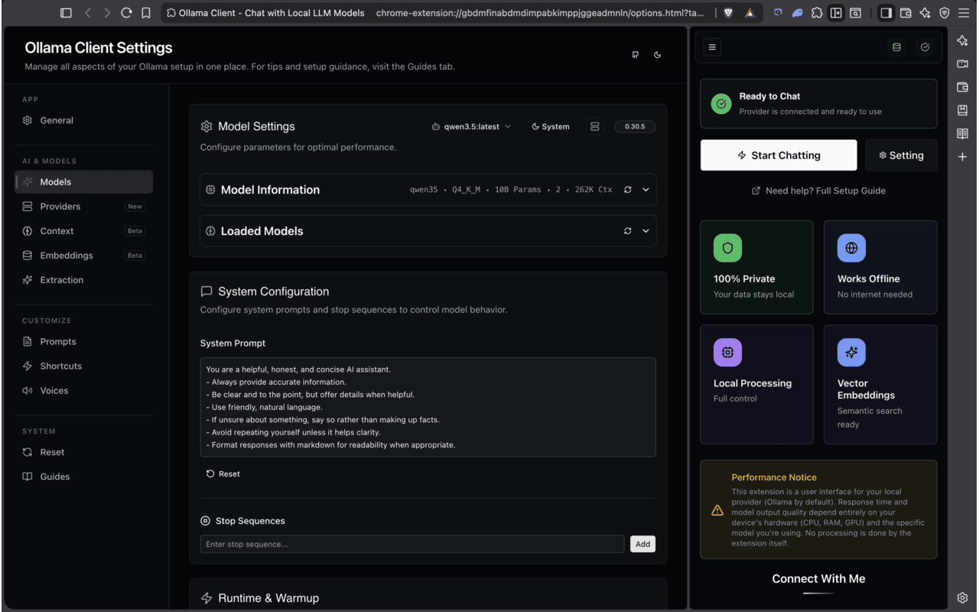Open the Leo AI sparkle in the top toolbar

pos(925,13)
